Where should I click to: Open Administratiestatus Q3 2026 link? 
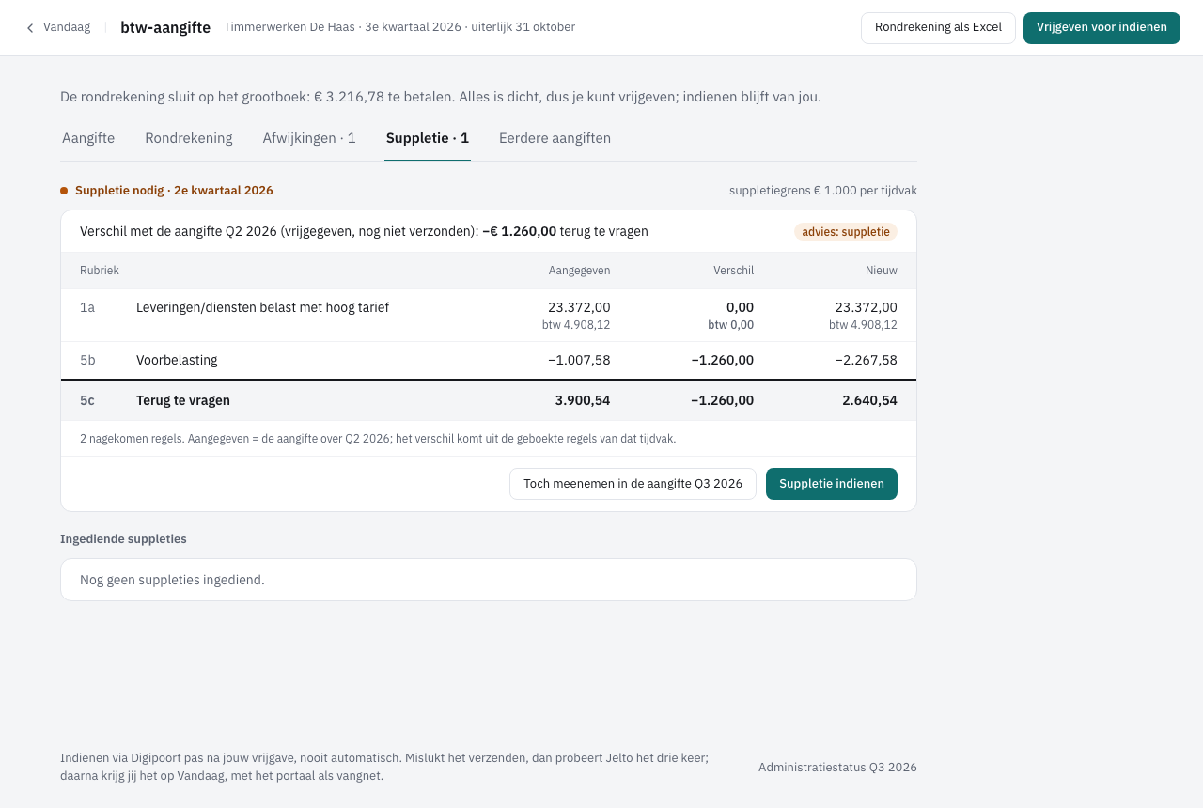coord(837,768)
